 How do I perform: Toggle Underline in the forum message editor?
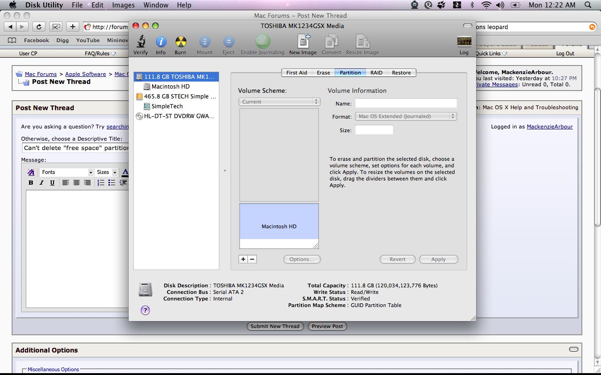click(52, 183)
